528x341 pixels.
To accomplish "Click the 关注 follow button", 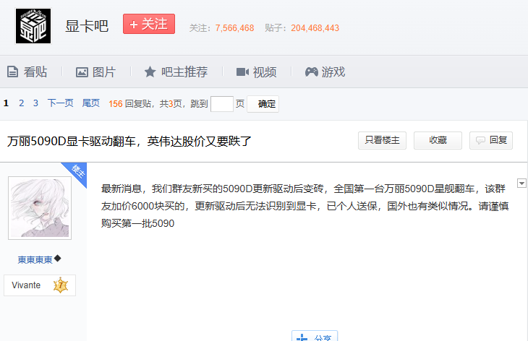I will point(149,24).
